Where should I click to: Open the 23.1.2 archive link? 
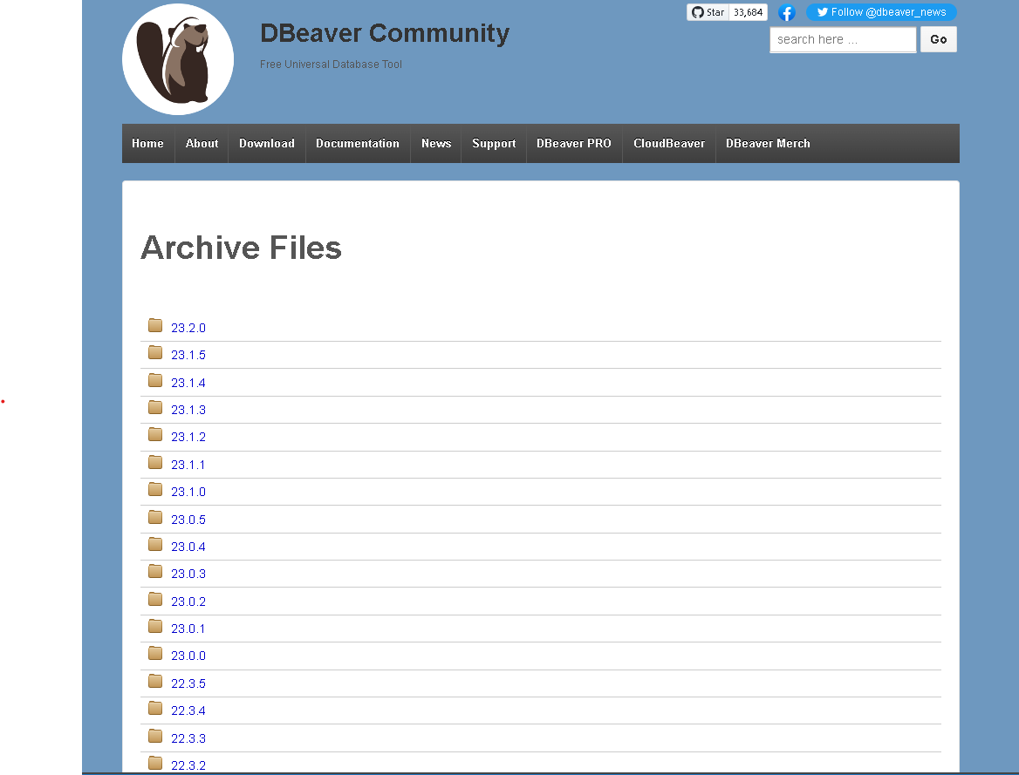pyautogui.click(x=188, y=438)
